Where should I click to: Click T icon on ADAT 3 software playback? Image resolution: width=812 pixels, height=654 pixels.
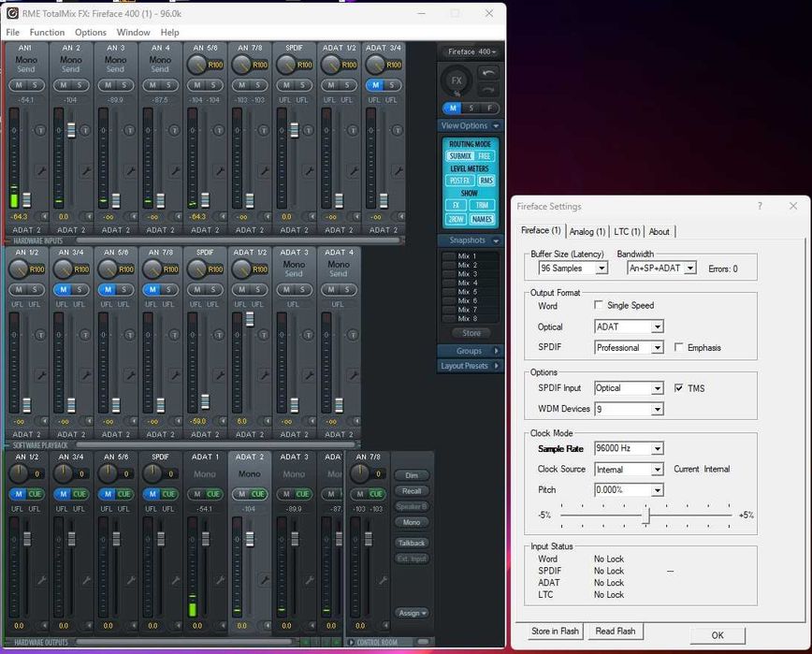pyautogui.click(x=308, y=335)
